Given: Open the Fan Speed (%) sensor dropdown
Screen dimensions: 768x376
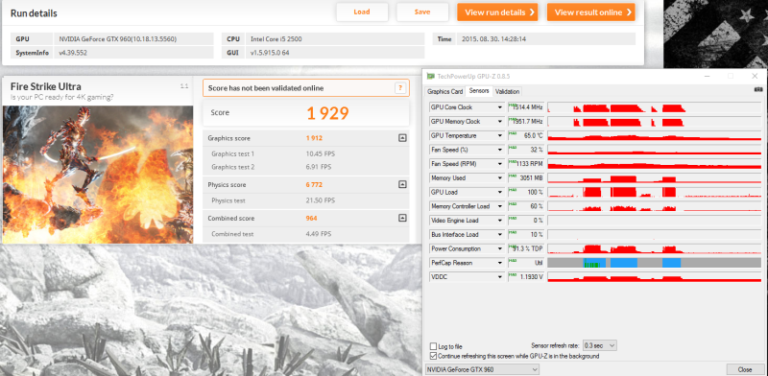Looking at the screenshot, I should coord(500,150).
